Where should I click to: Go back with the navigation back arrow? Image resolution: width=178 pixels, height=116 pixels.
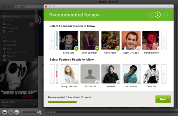[x=4, y=7]
